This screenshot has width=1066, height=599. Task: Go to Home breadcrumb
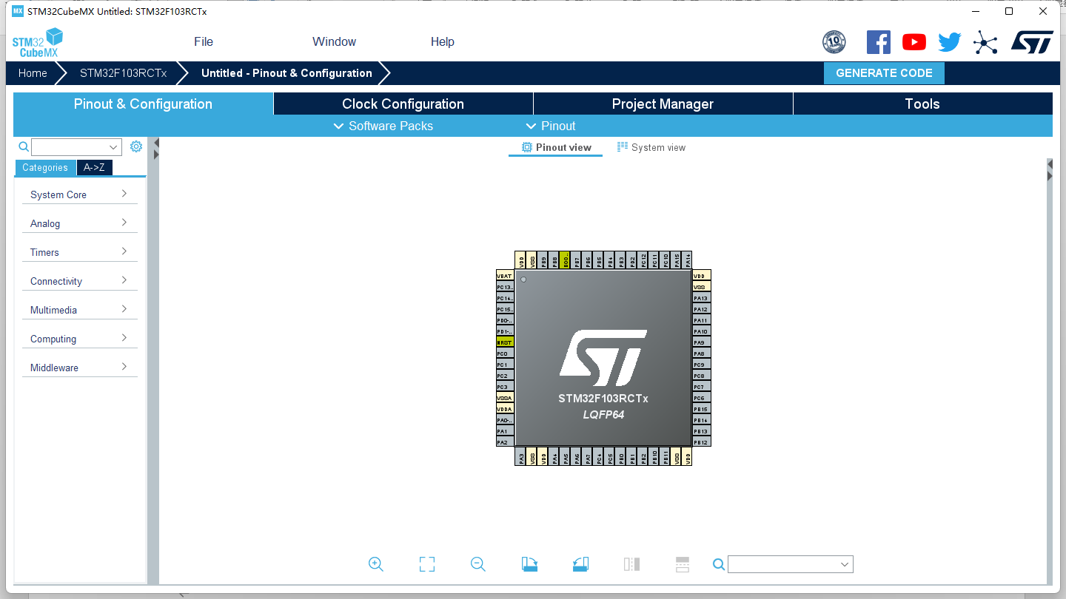tap(33, 73)
